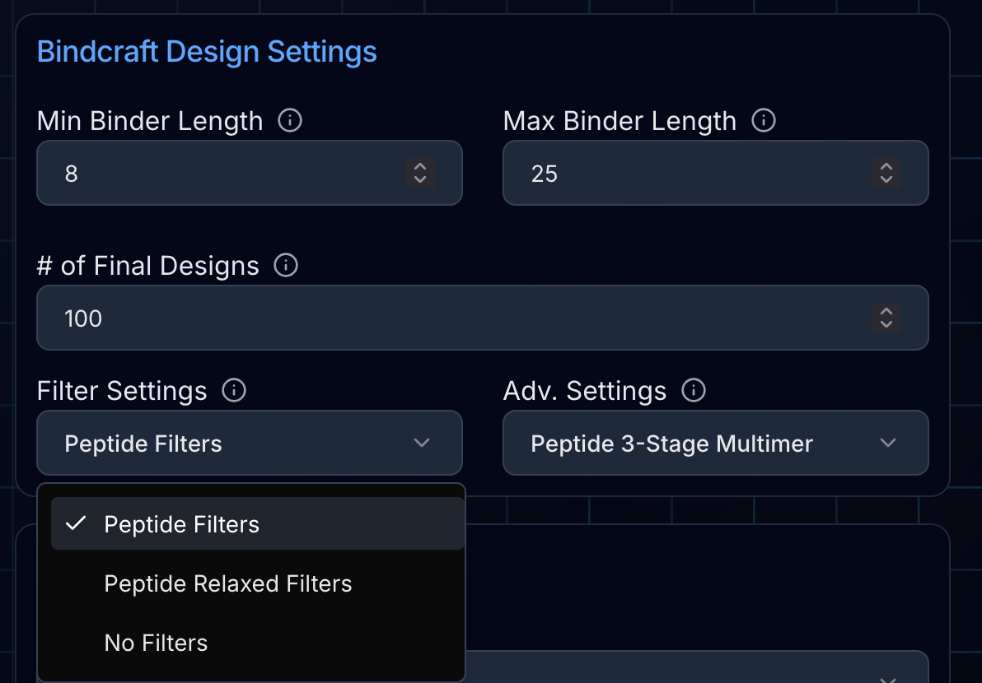The height and width of the screenshot is (683, 982).
Task: Click Min Binder Length stepper arrows
Action: (420, 174)
